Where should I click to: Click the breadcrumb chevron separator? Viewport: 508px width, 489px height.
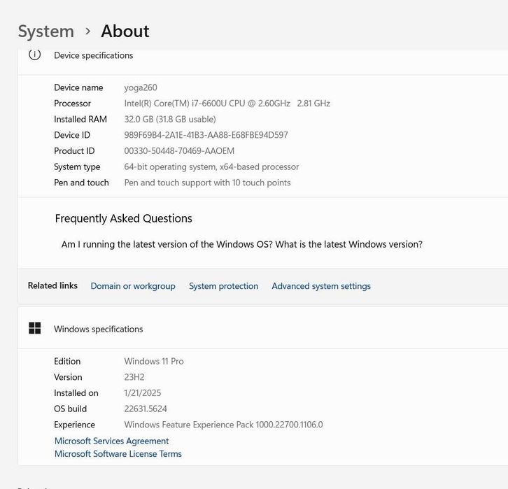click(87, 31)
